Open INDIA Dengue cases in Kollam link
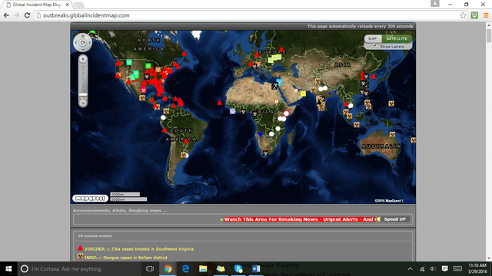The width and height of the screenshot is (492, 276). tap(125, 258)
